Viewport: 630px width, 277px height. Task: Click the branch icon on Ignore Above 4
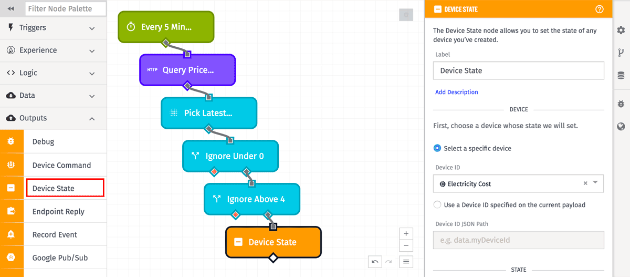217,199
